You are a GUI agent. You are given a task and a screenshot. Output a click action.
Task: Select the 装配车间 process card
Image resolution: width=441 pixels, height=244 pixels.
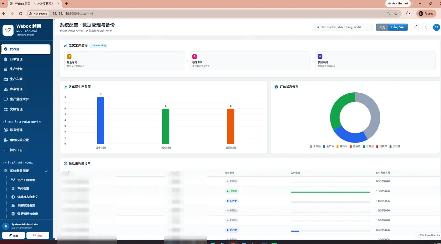[375, 61]
